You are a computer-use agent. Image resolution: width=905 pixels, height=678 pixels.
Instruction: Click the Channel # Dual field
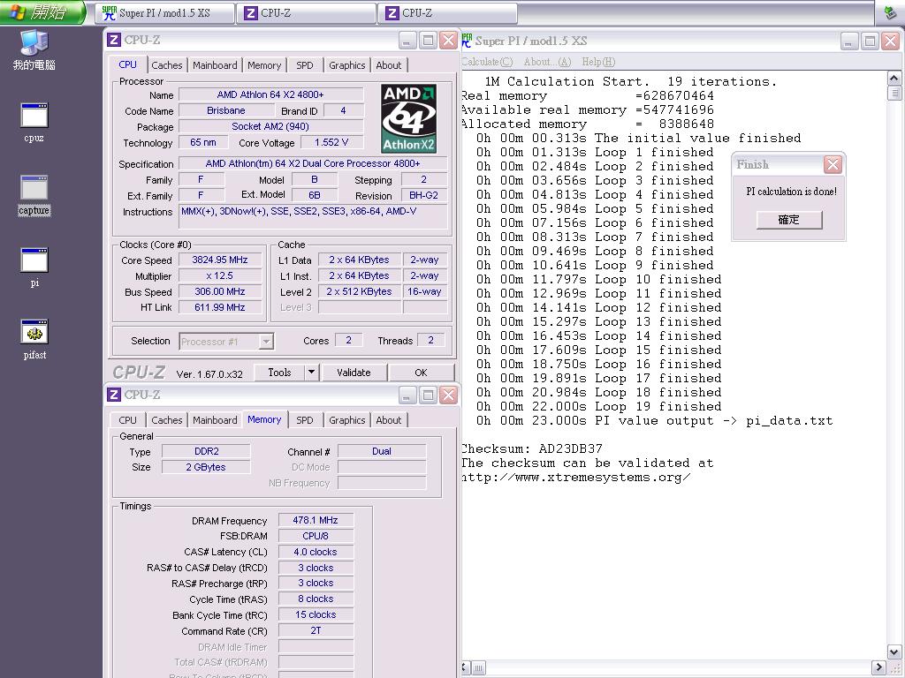coord(382,451)
